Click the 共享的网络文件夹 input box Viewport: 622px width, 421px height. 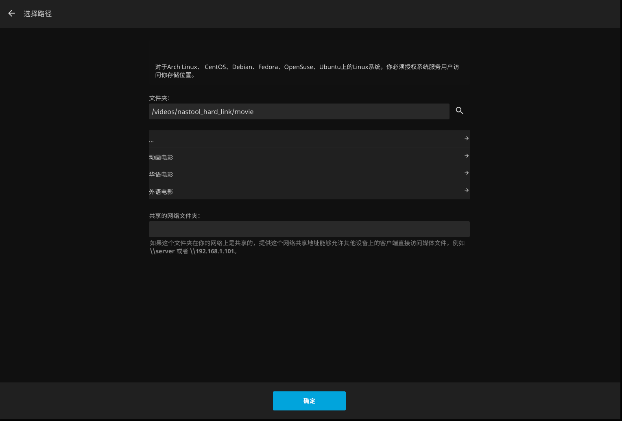pos(309,229)
